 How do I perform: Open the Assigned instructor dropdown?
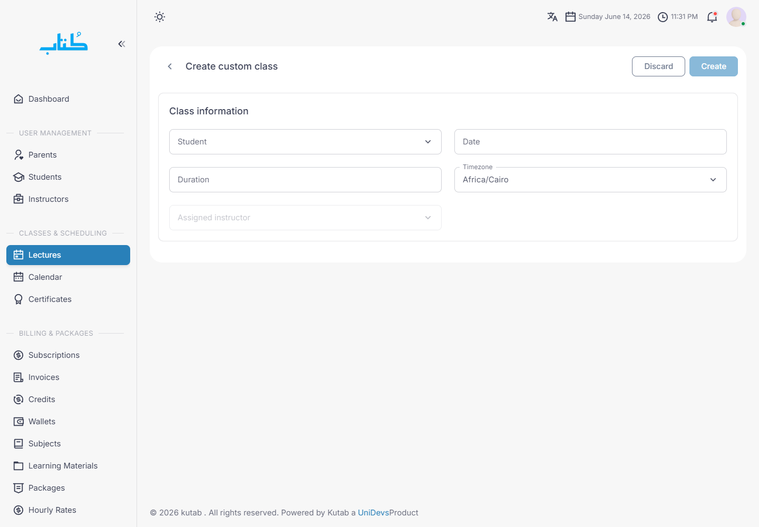click(305, 218)
